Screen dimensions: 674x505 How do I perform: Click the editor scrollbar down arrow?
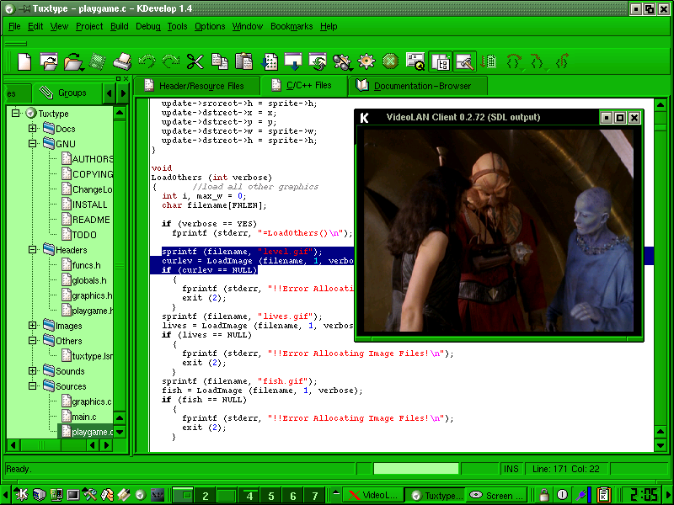[x=661, y=446]
